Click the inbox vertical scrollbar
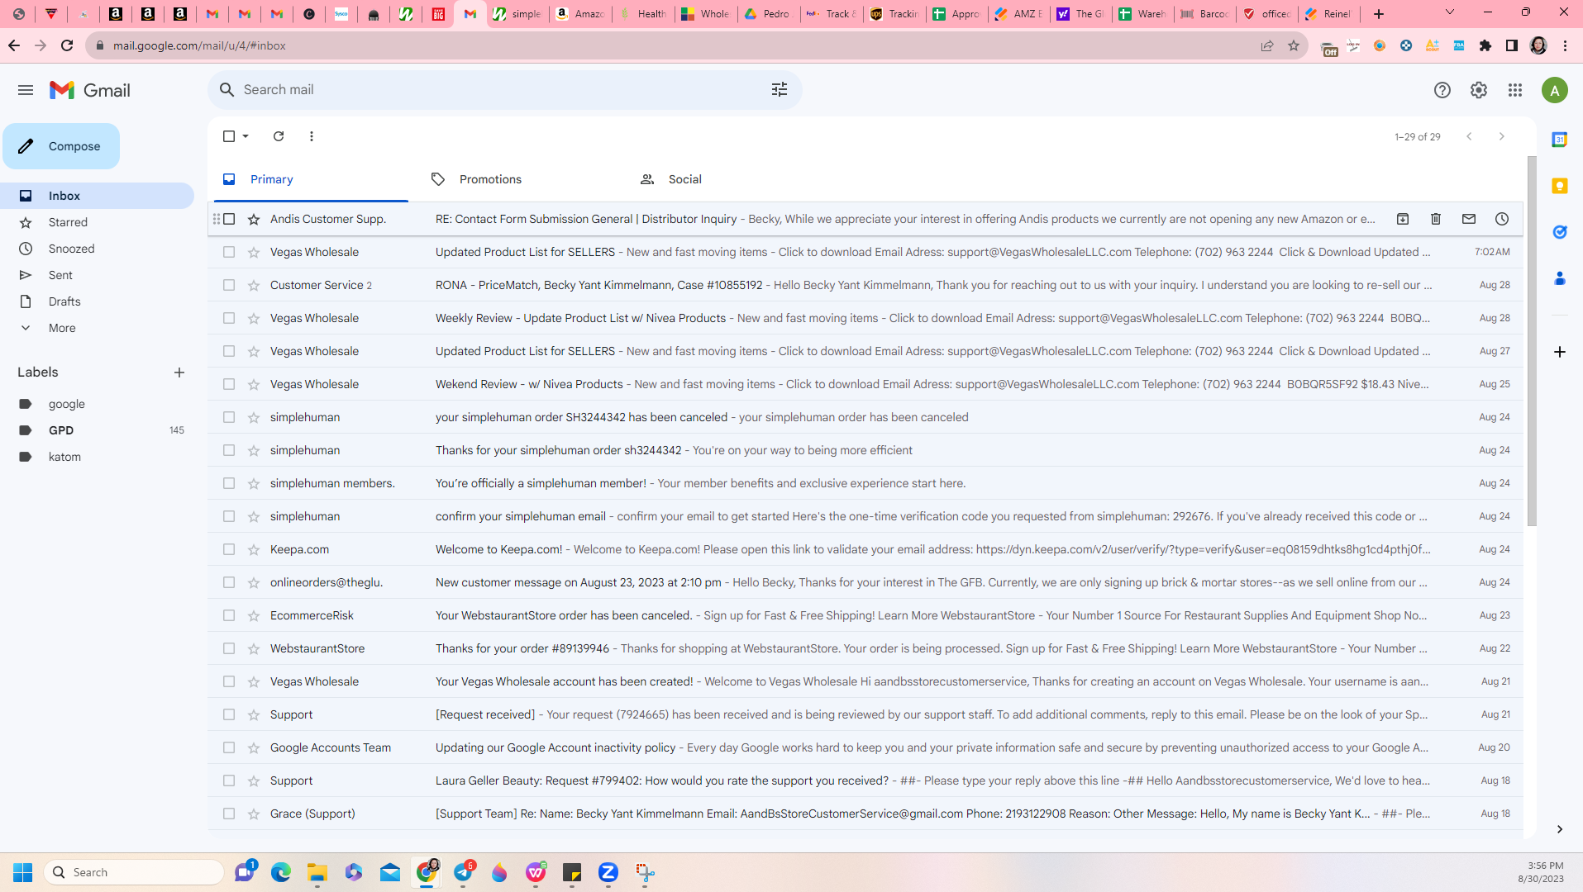 click(x=1532, y=341)
